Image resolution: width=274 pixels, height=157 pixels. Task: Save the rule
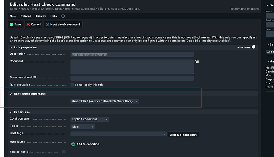15,25
